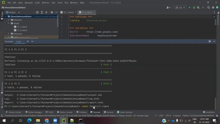Open the user account dropdown icon
The height and width of the screenshot is (124, 220).
[x=168, y=8]
